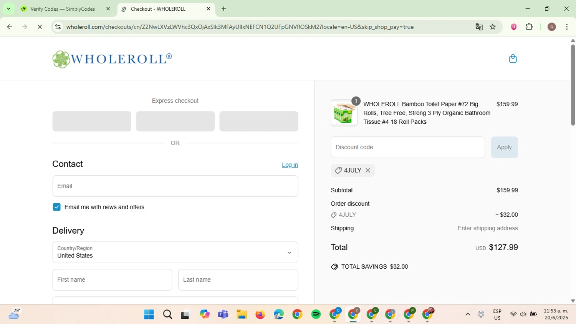The width and height of the screenshot is (576, 324).
Task: Close the Verify Codes tab
Action: click(x=108, y=9)
